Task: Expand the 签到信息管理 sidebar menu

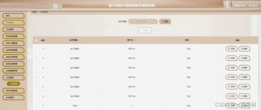Action: (x=13, y=64)
